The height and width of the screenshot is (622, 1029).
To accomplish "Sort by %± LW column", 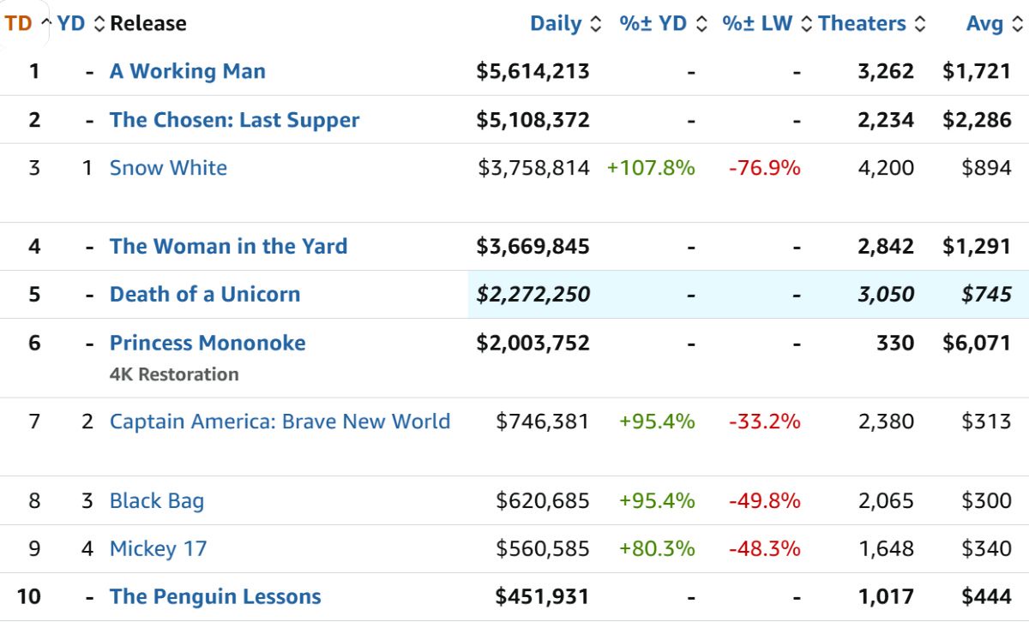I will pos(757,24).
